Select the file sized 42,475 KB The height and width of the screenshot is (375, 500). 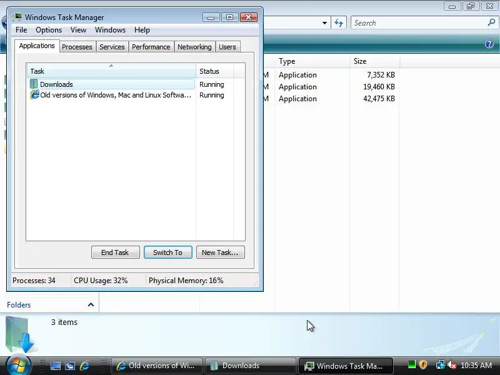(379, 99)
